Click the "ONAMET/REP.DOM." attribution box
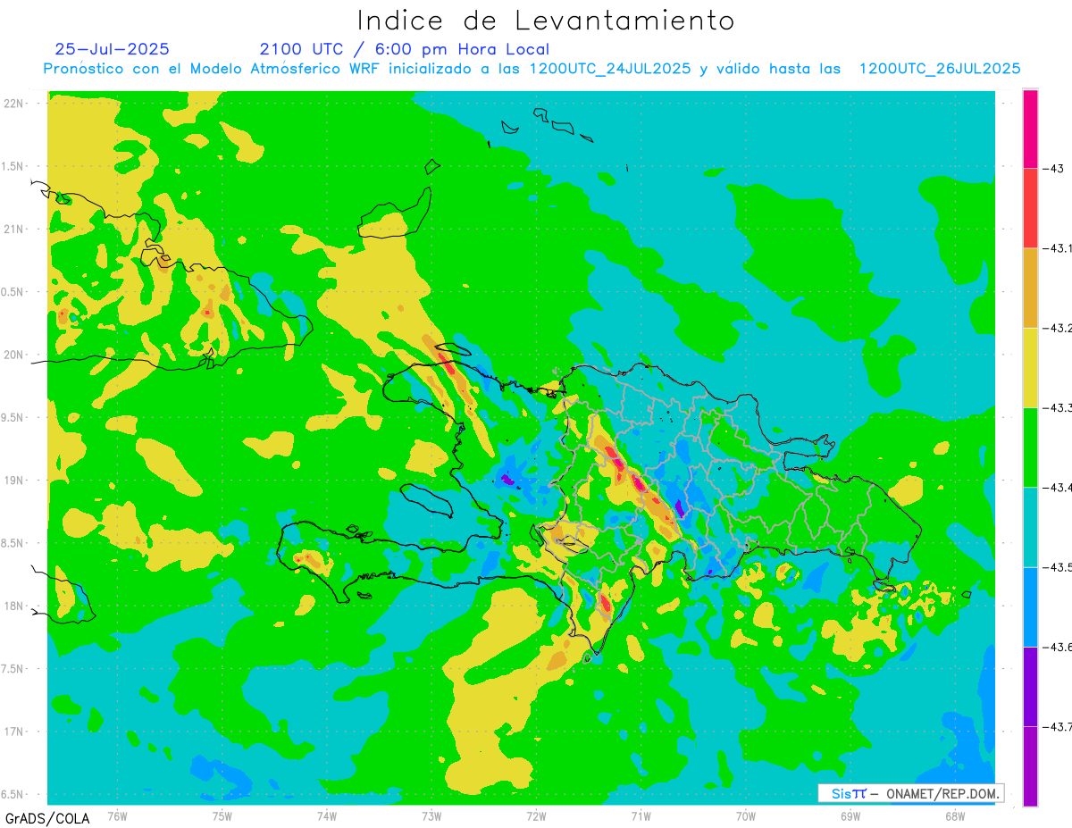The height and width of the screenshot is (828, 1072). [910, 793]
